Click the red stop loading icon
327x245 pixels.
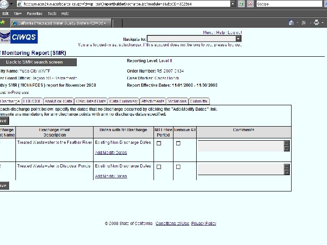(x=250, y=4)
